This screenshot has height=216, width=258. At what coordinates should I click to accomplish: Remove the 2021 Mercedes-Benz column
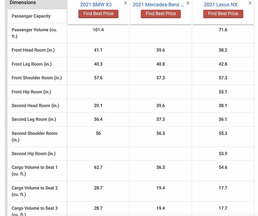point(188,3)
